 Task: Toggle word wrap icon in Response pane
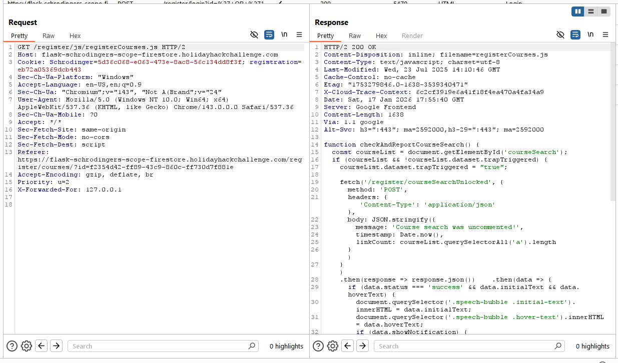click(575, 34)
